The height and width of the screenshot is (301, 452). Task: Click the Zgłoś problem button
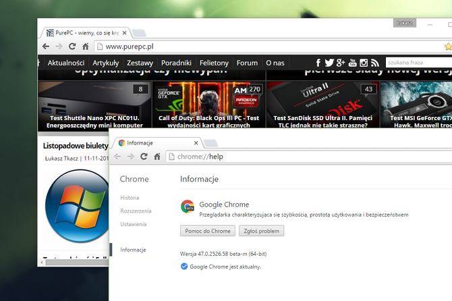(x=262, y=231)
